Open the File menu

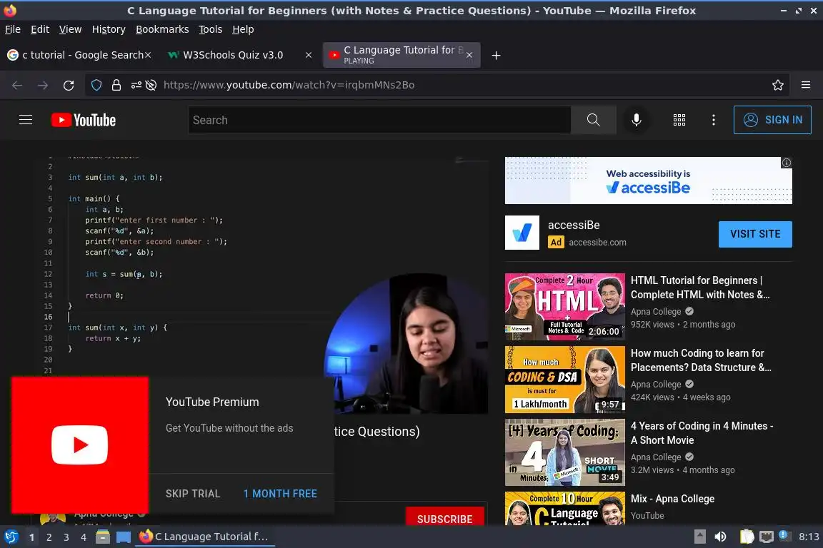point(13,29)
